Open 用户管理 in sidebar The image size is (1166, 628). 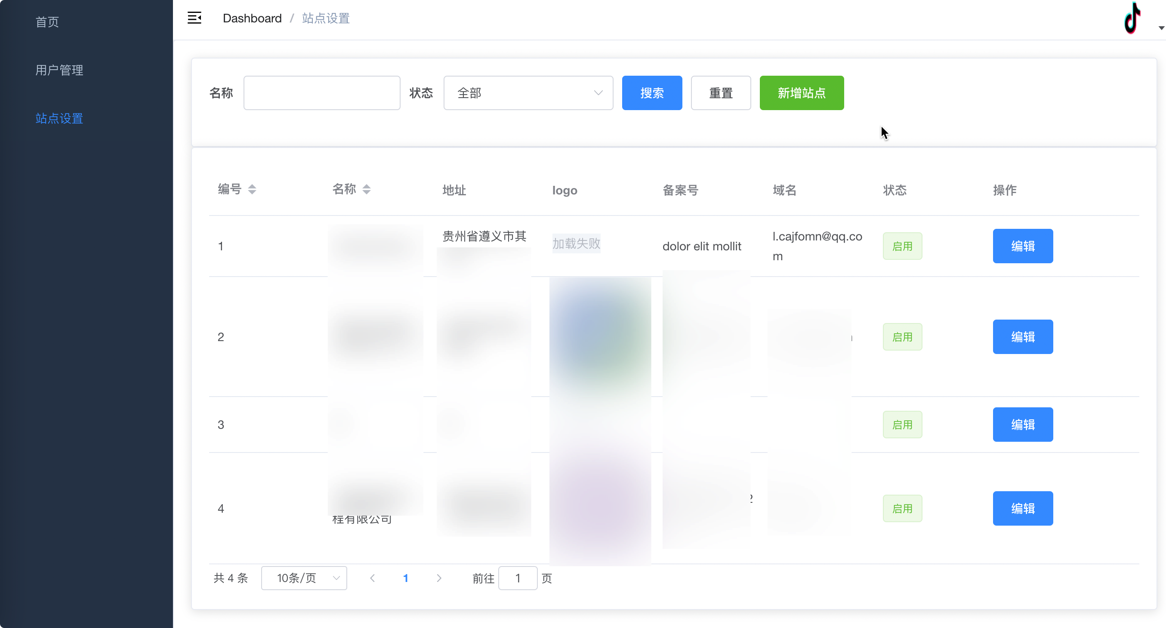[59, 70]
